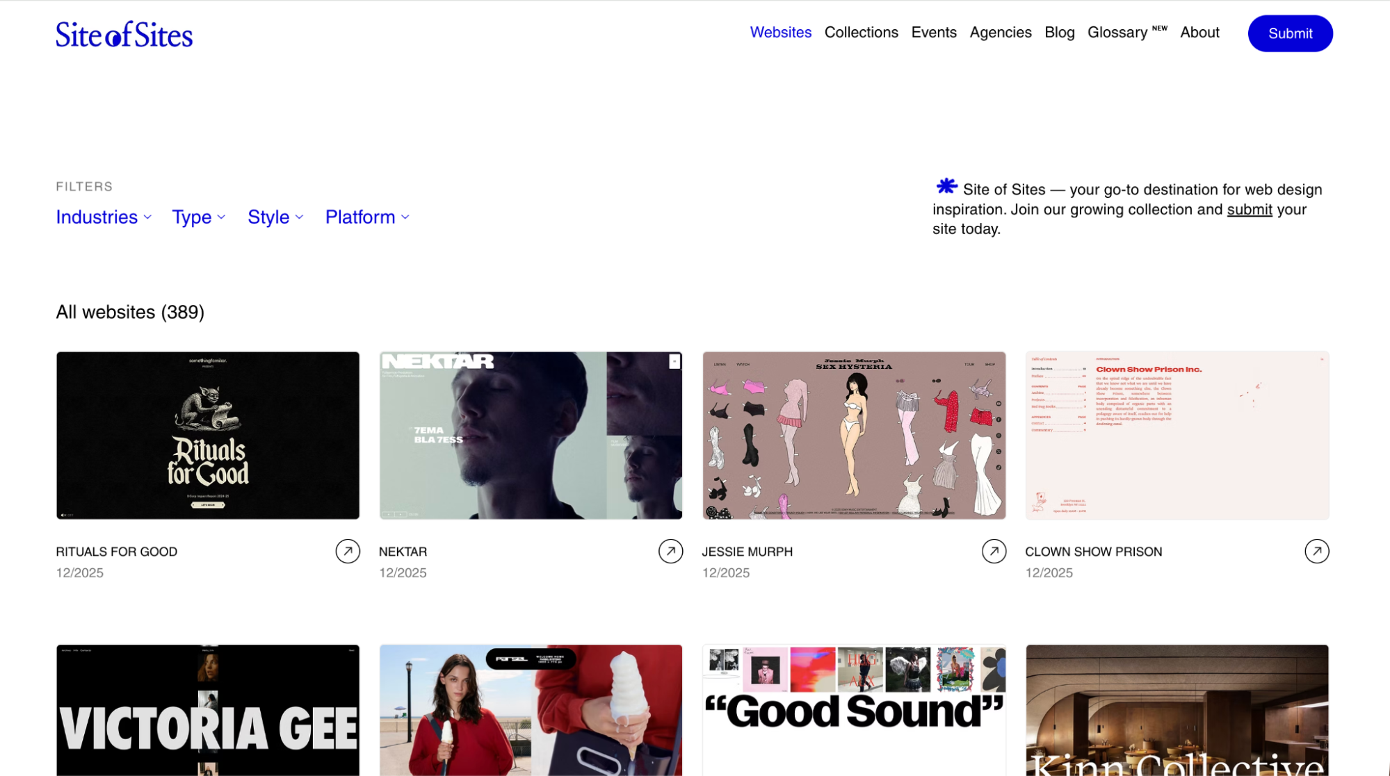The height and width of the screenshot is (776, 1390).
Task: Click the Victoria Gee site preview
Action: tap(207, 710)
